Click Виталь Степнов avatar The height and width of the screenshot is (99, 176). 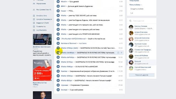[x=131, y=27]
